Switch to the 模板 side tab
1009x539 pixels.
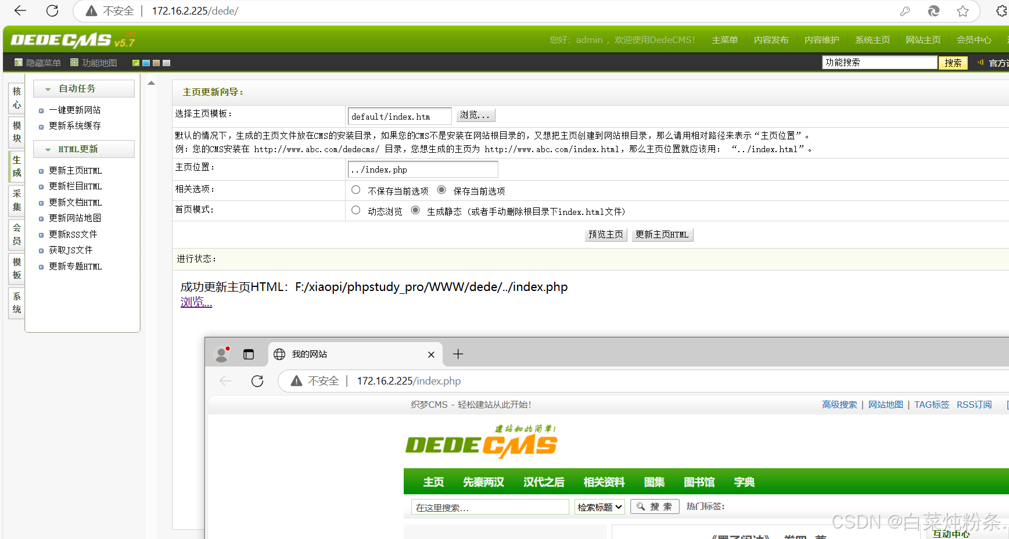point(17,268)
